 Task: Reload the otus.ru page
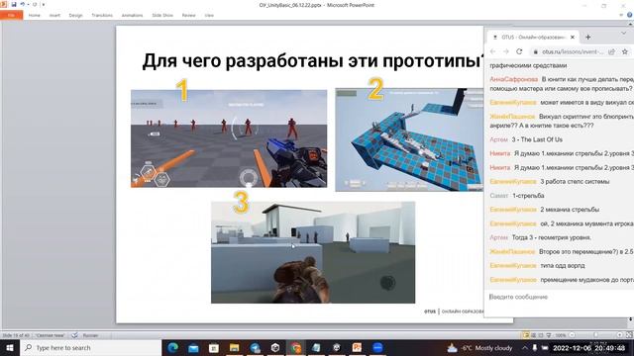tap(519, 51)
